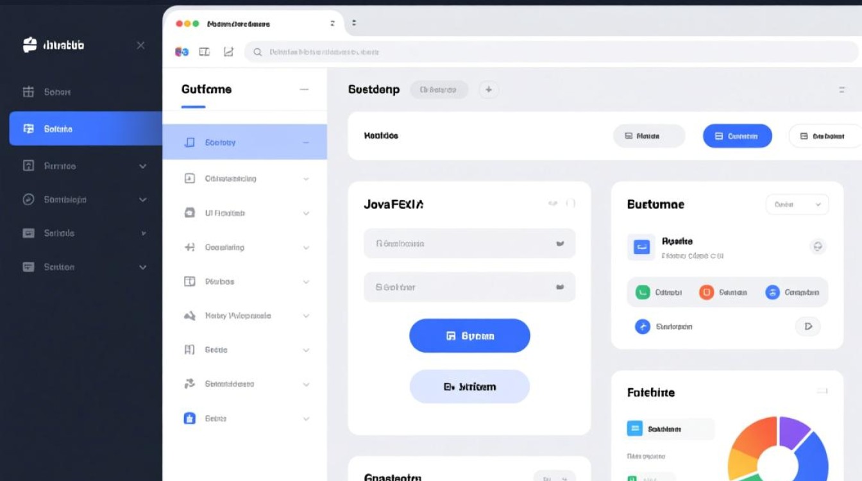The width and height of the screenshot is (862, 481).
Task: Click the solid blue button in JovaFEXIA card
Action: point(469,336)
